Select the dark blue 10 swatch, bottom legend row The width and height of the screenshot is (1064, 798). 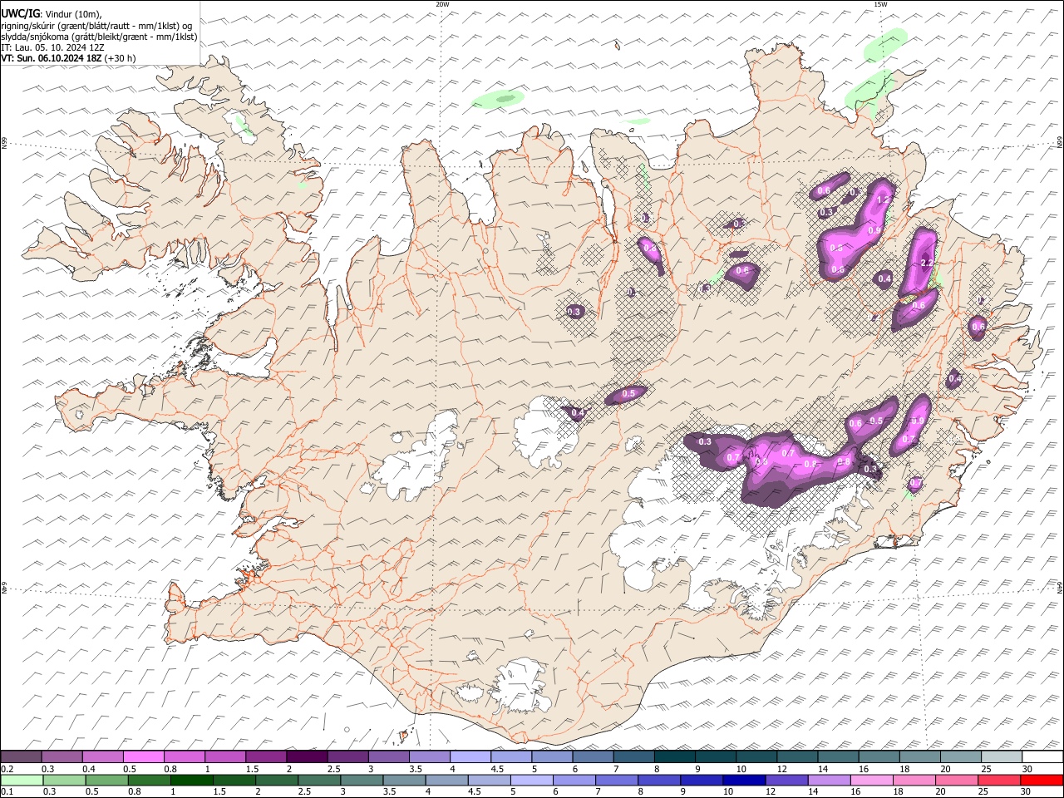pos(744,780)
